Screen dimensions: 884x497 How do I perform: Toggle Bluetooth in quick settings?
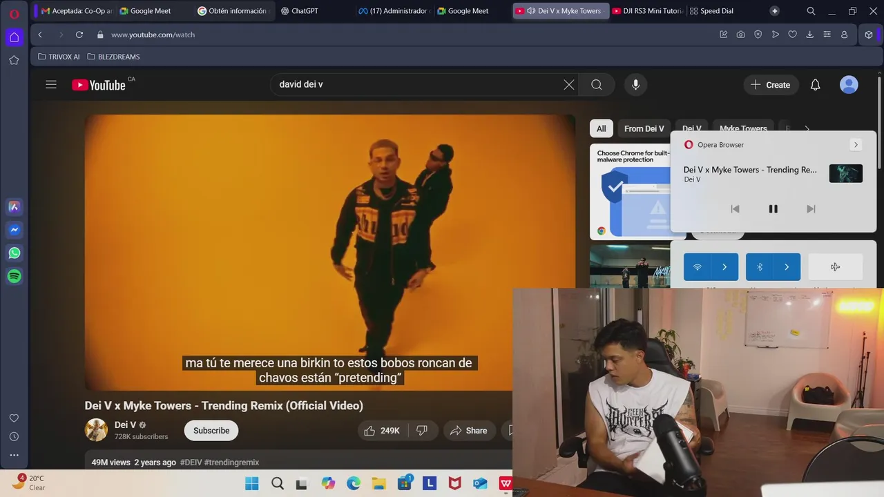coord(760,267)
